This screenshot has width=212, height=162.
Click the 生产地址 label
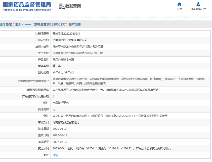point(44,53)
